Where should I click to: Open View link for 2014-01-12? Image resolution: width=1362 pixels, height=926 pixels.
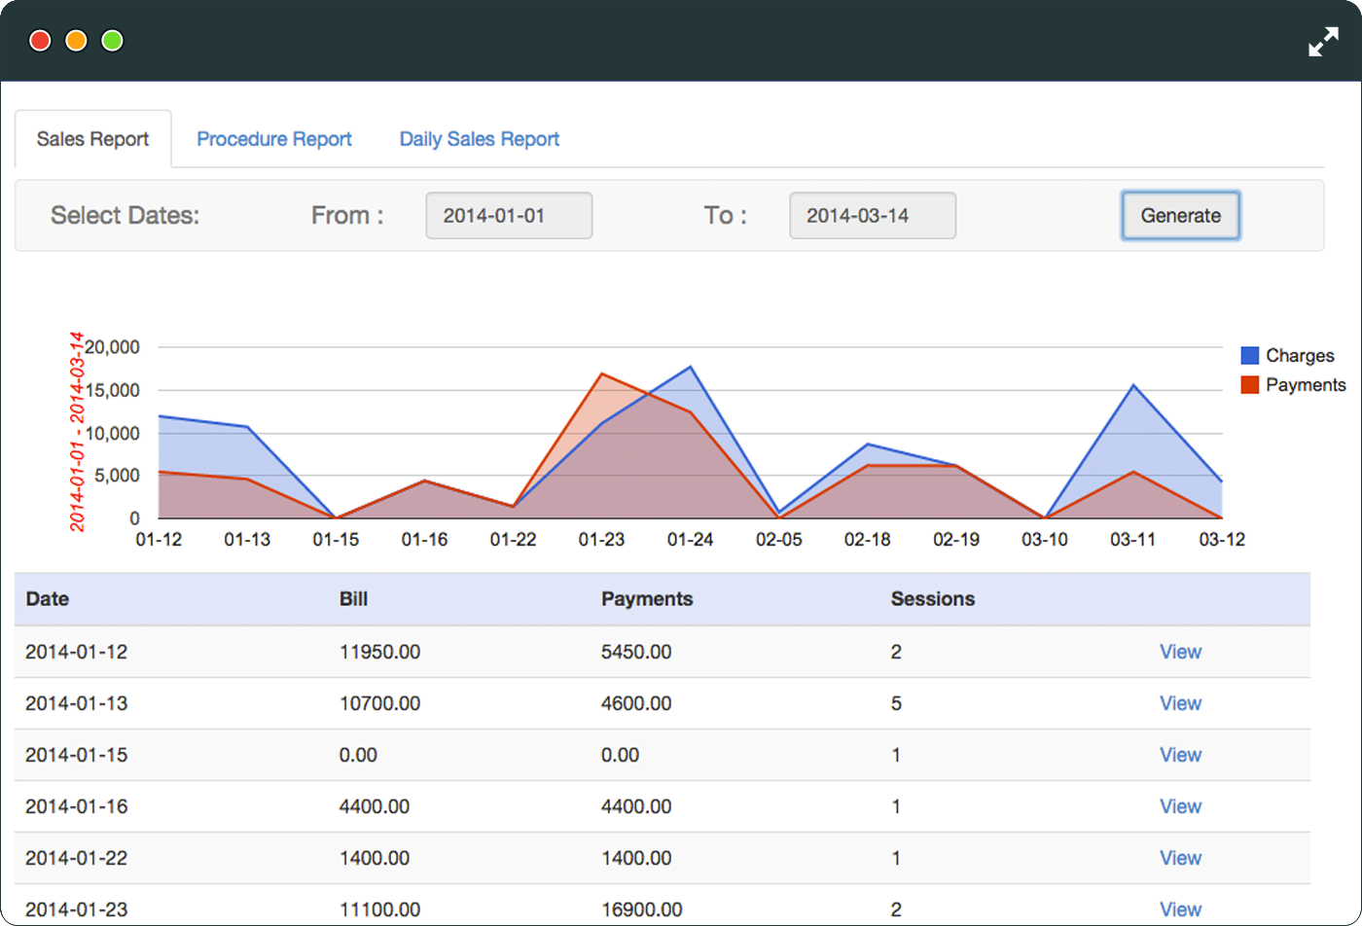[1180, 652]
